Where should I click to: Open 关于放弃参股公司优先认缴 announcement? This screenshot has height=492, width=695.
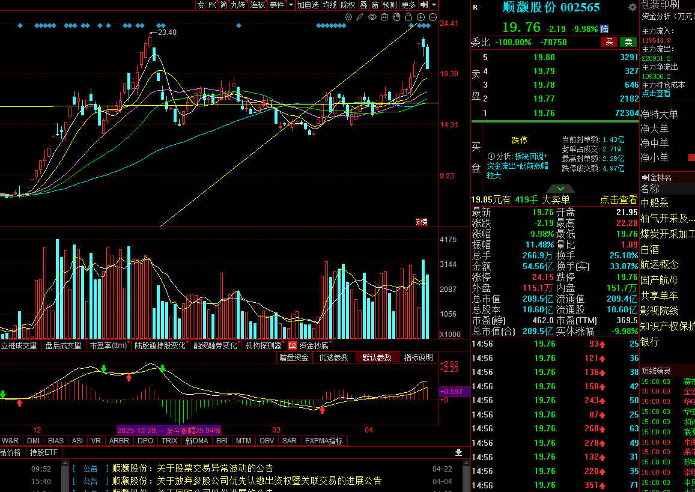pos(247,481)
